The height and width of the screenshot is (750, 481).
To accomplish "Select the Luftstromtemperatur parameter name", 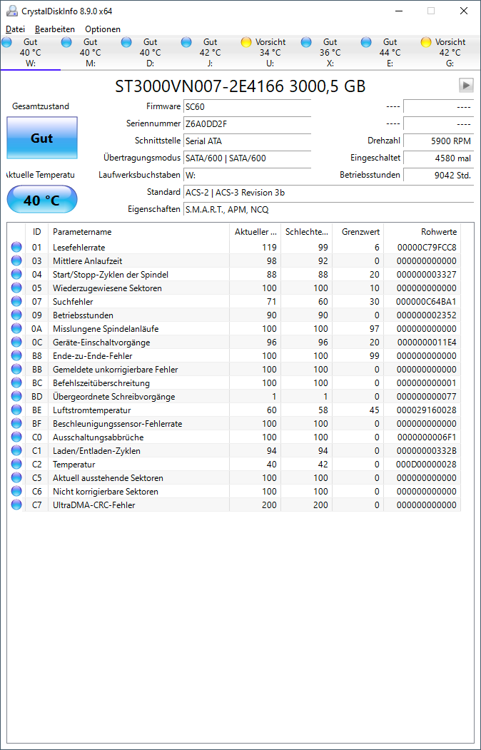I will (92, 410).
